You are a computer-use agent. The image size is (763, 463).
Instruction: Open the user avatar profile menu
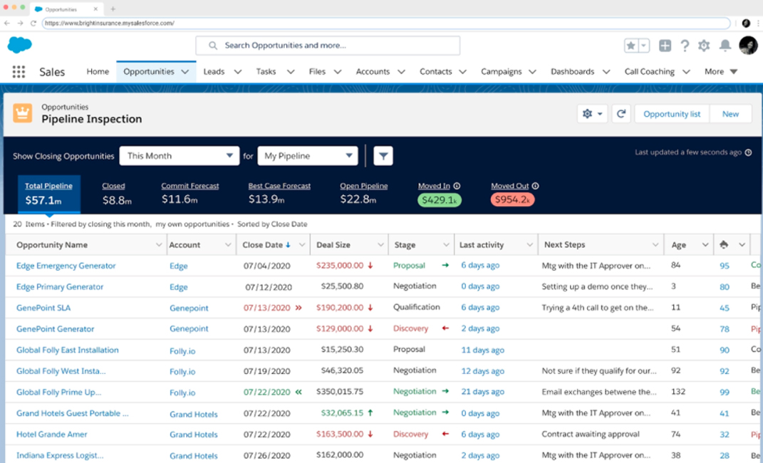[747, 46]
